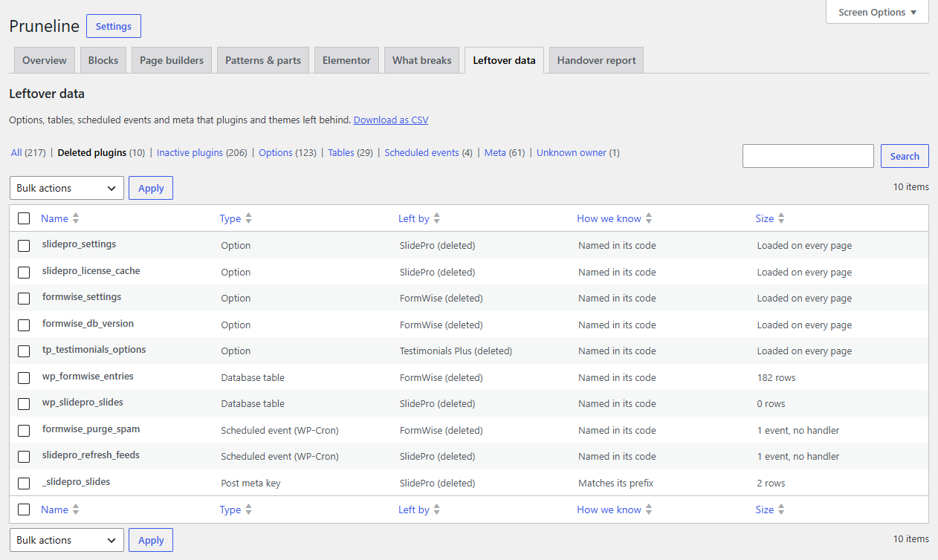The image size is (938, 560).
Task: Click the '0 rows' size cell
Action: pyautogui.click(x=771, y=404)
